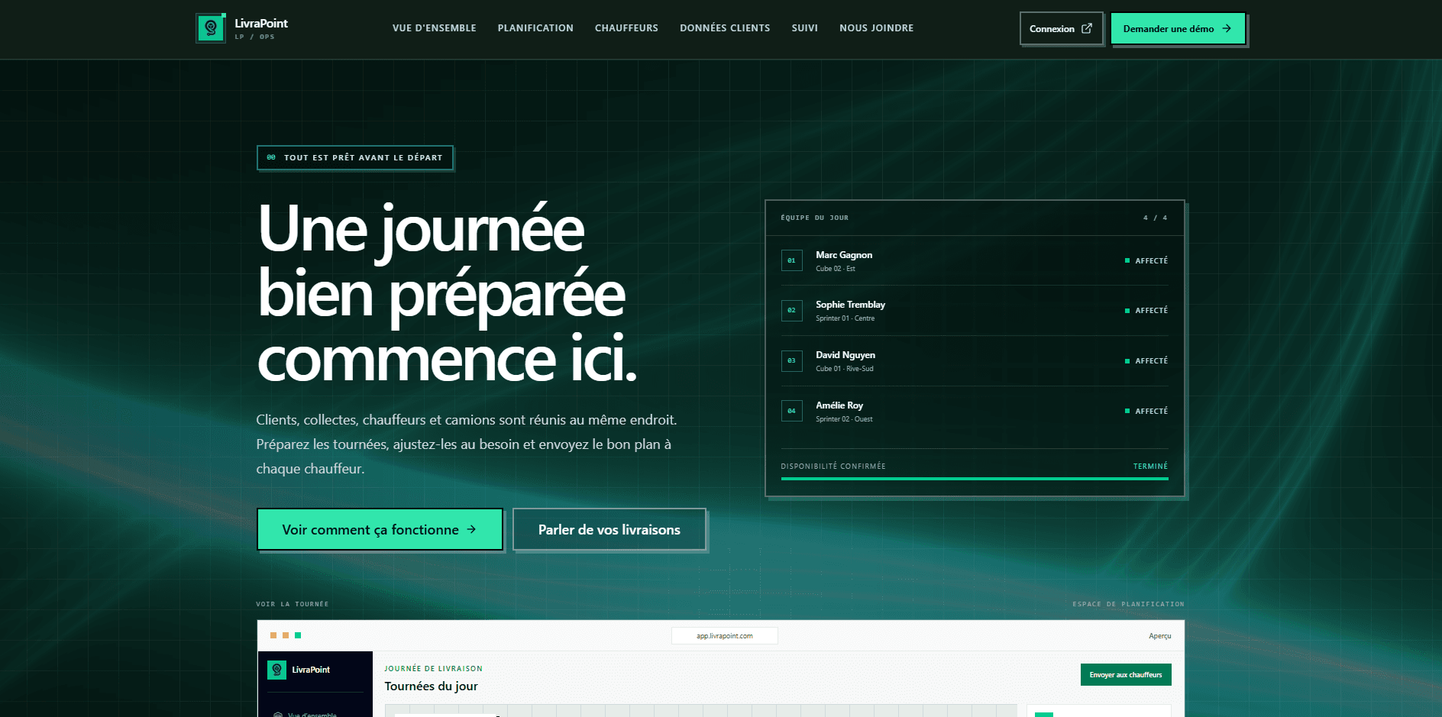Click the Connexion button
Screen dimensions: 1442x717
click(x=1061, y=28)
